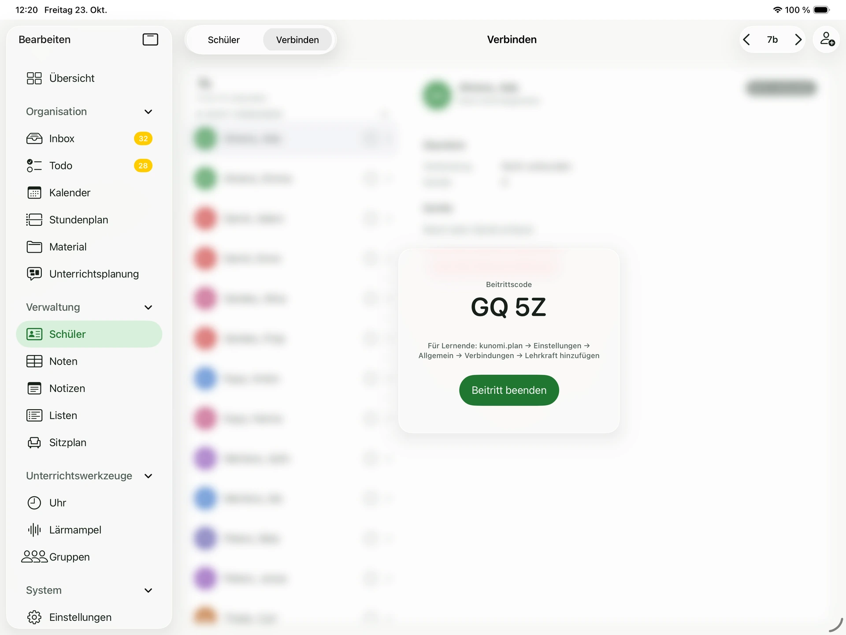Click the Bearbeiten button

click(45, 40)
